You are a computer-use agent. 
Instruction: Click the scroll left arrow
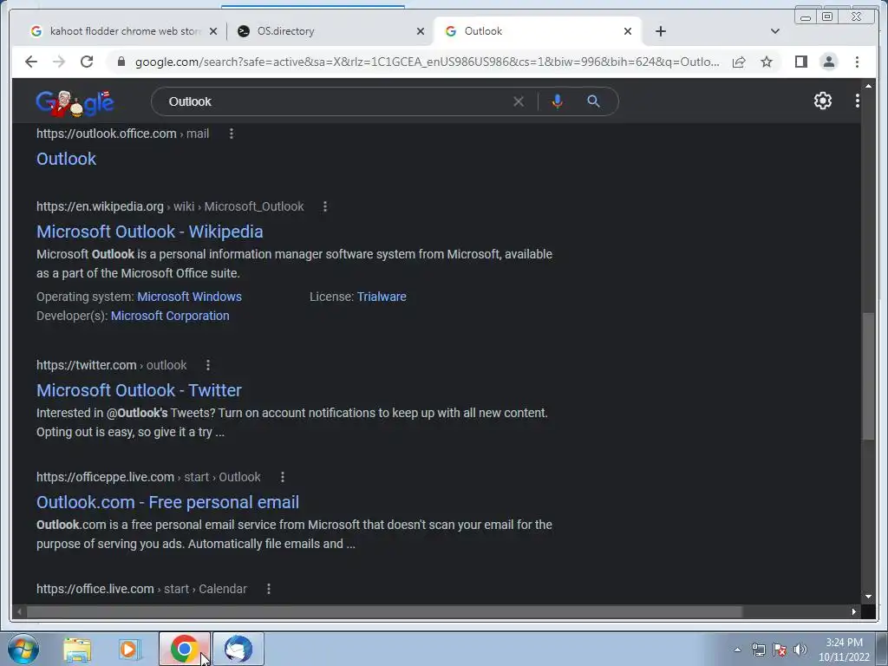click(x=20, y=611)
